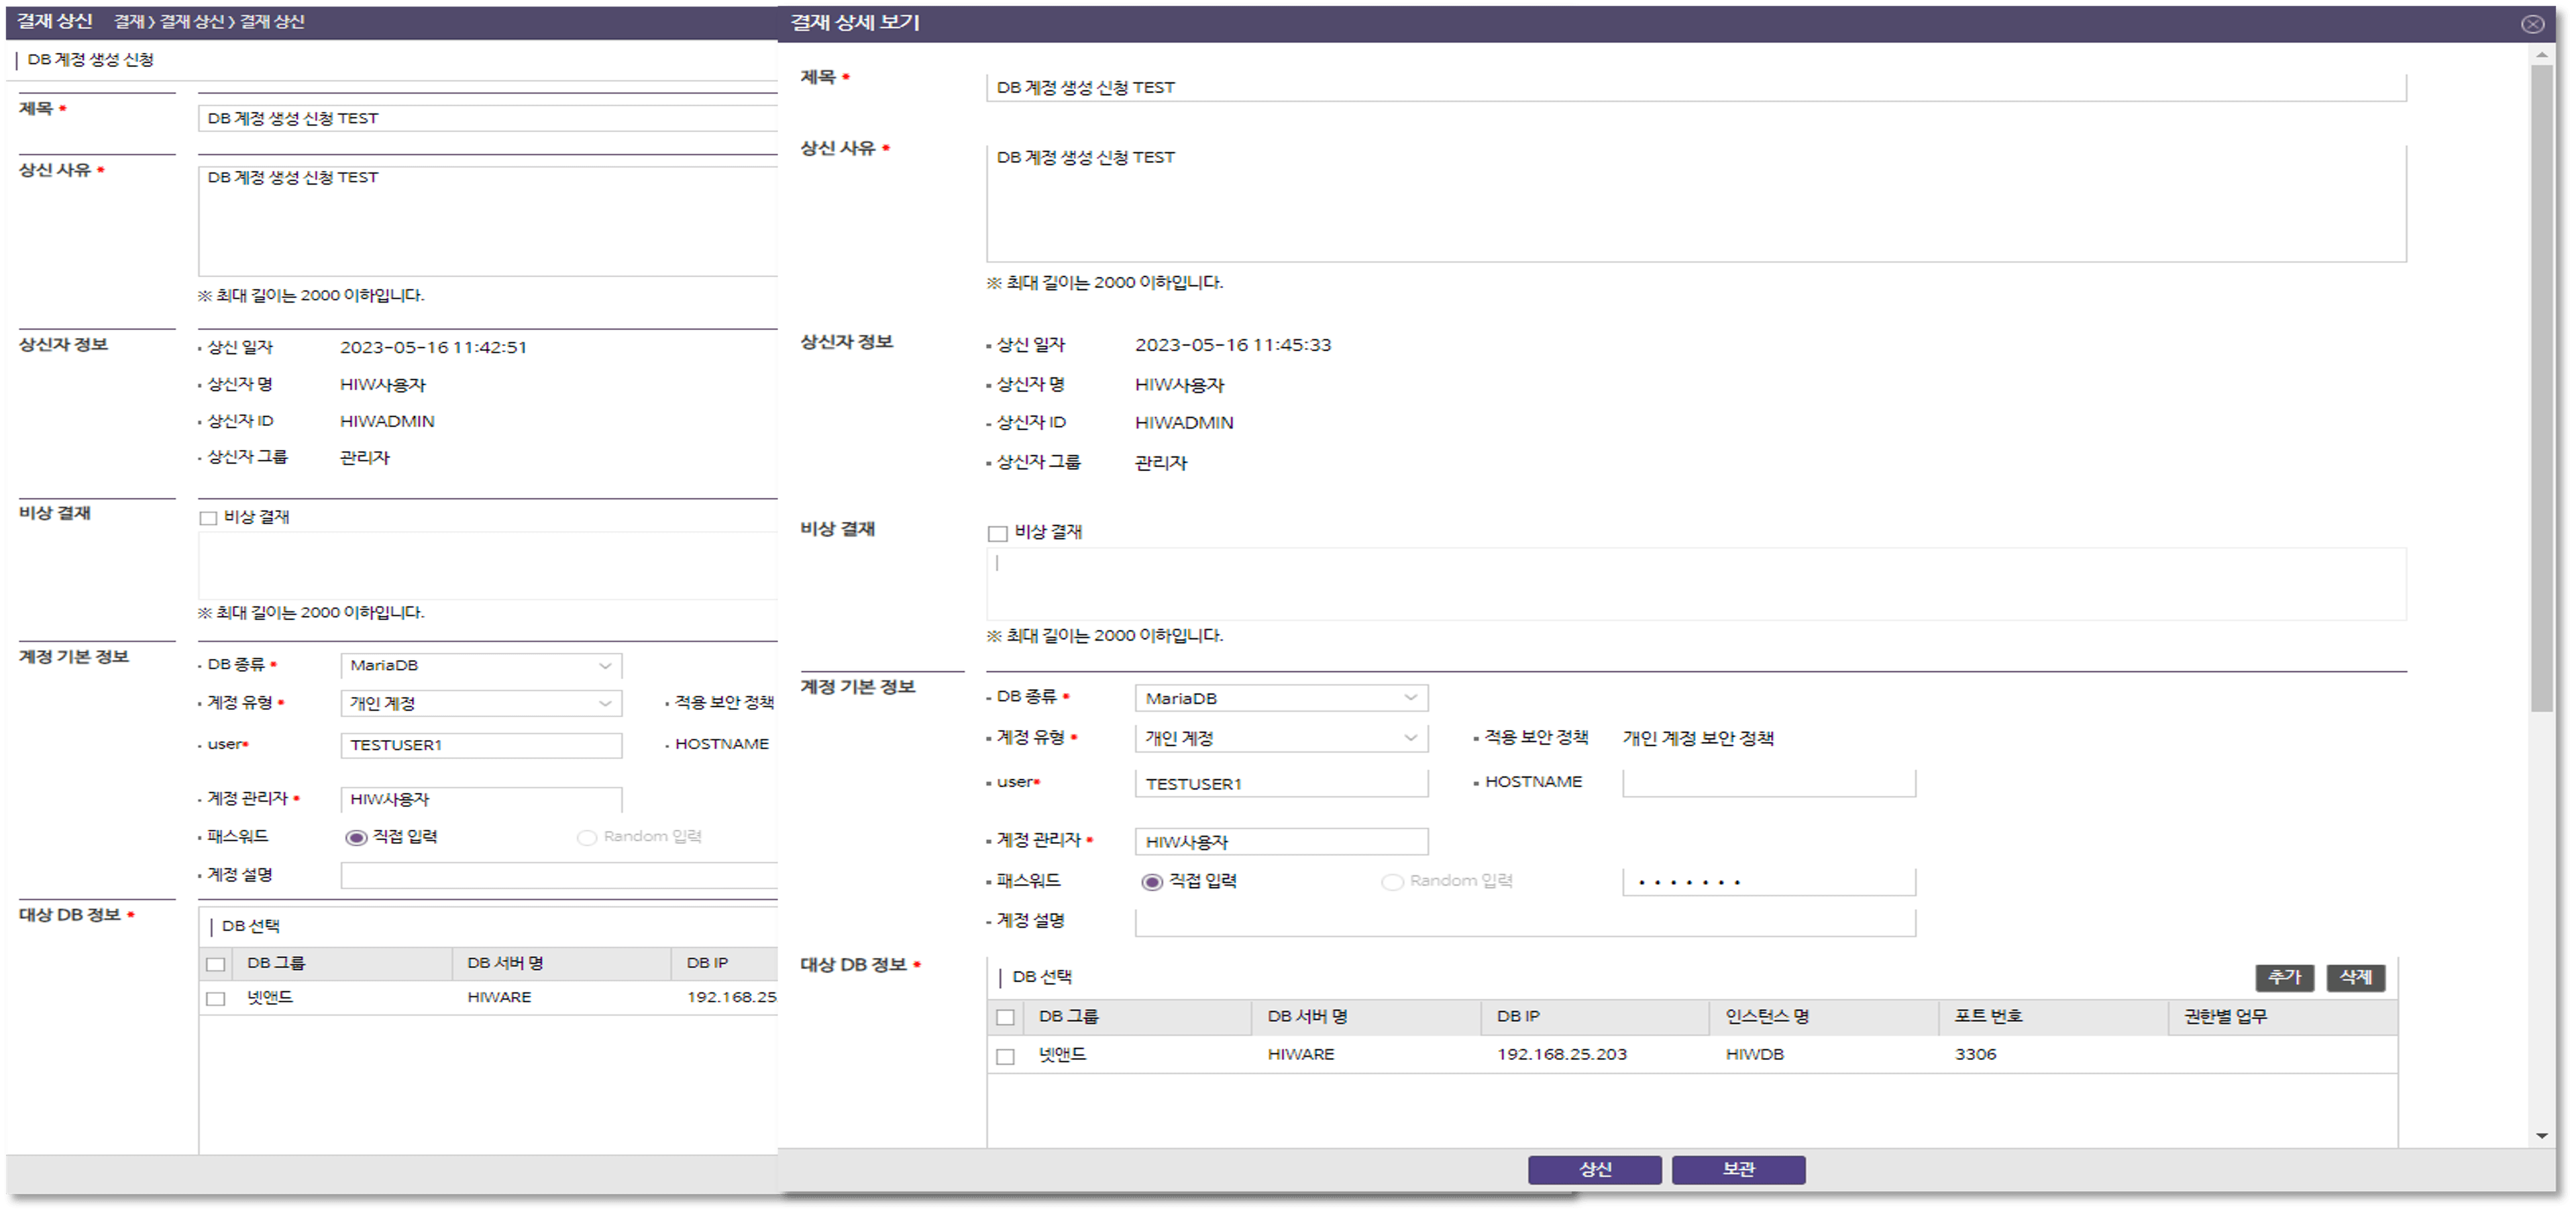Click 추가 button in DB 선택
The height and width of the screenshot is (1215, 2576).
coord(2284,977)
